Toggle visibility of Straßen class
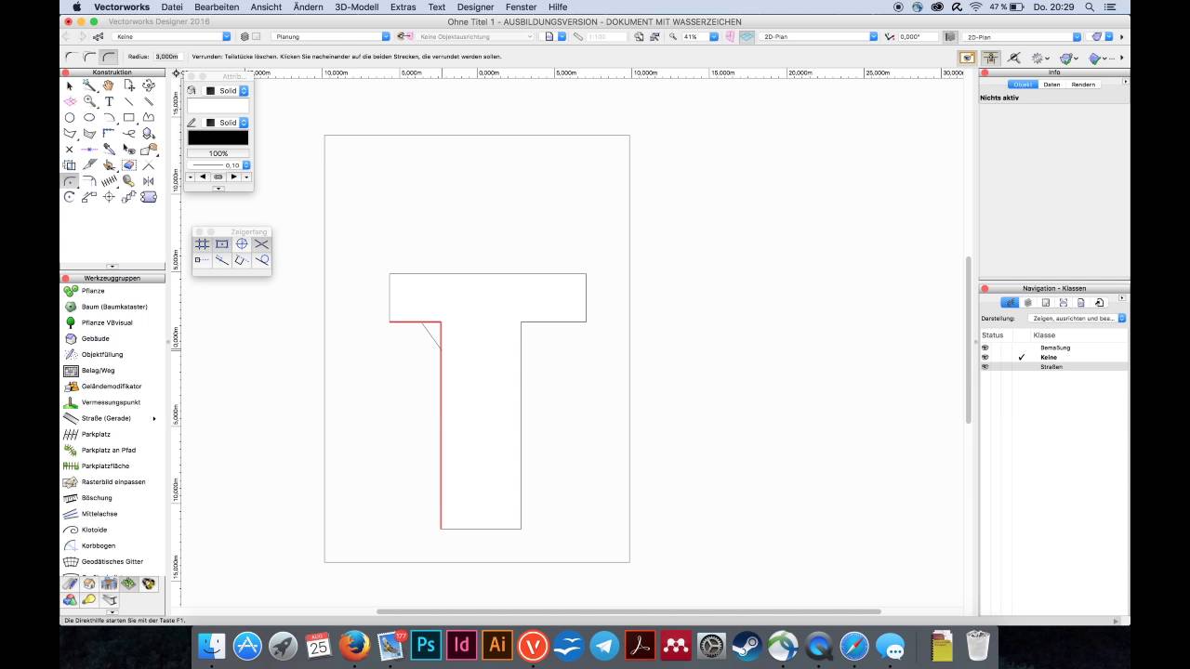The height and width of the screenshot is (669, 1190). [x=985, y=367]
